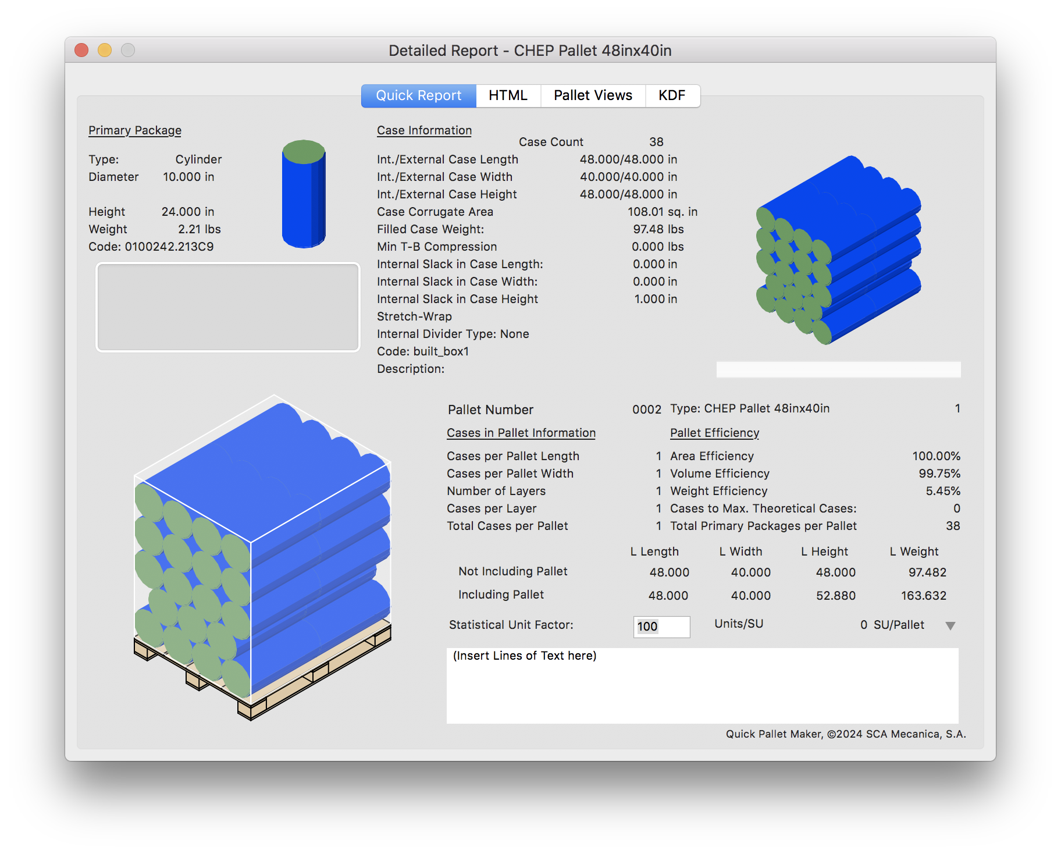The image size is (1061, 854).
Task: Click the Primary Package heading
Action: click(x=135, y=130)
